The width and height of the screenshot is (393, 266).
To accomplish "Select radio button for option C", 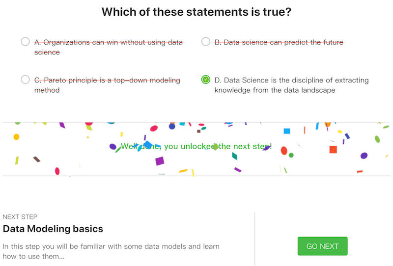I will 26,80.
